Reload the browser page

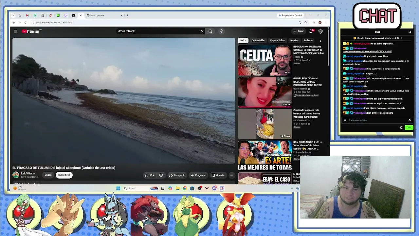pyautogui.click(x=25, y=23)
